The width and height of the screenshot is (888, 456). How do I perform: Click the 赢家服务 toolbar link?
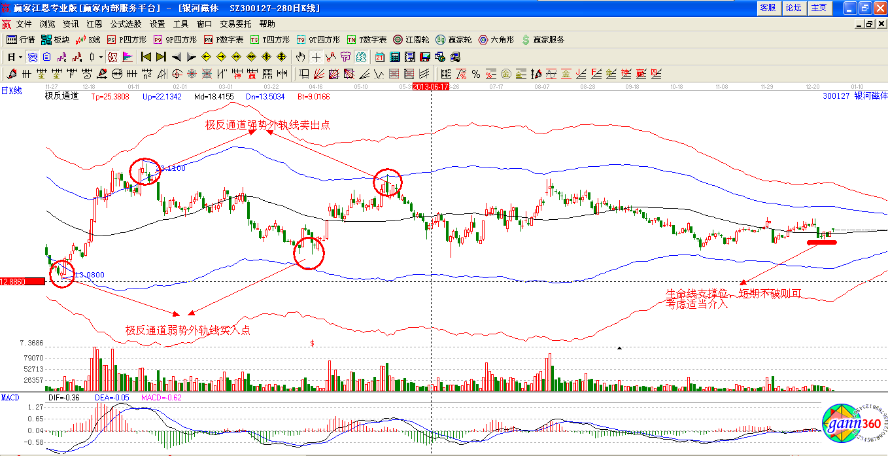(543, 40)
